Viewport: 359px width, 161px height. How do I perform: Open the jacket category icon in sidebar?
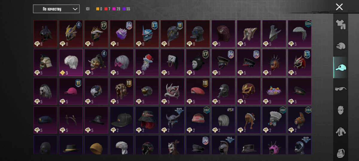340,131
